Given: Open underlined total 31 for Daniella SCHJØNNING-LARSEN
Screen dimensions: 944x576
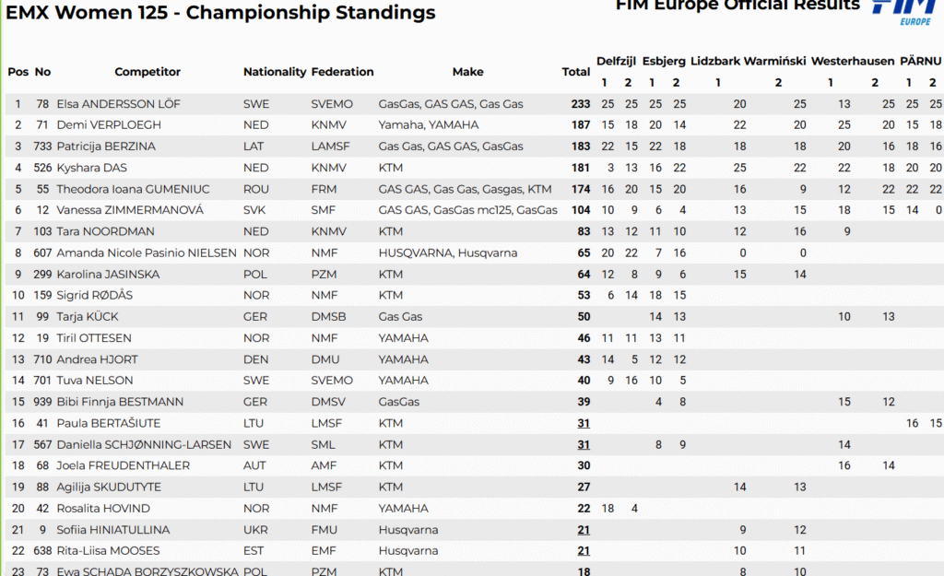Looking at the screenshot, I should [584, 445].
